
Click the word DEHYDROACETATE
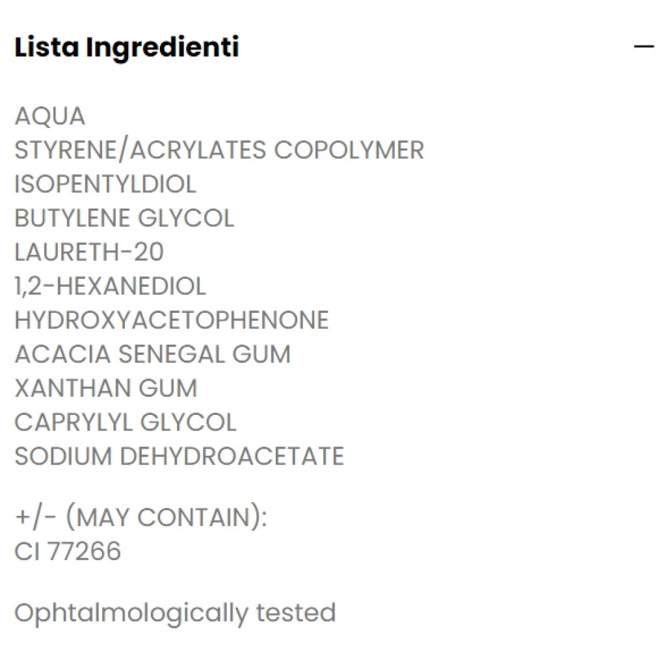[x=232, y=456]
